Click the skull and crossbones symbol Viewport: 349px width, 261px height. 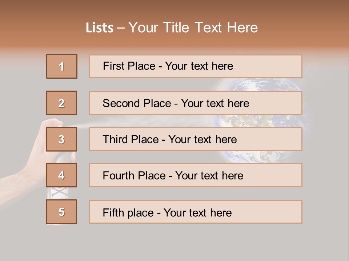[58, 192]
